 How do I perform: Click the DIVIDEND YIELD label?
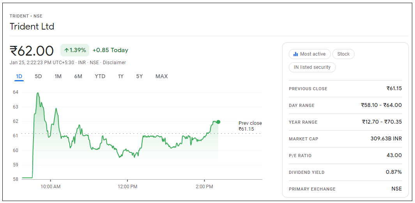[x=307, y=172]
